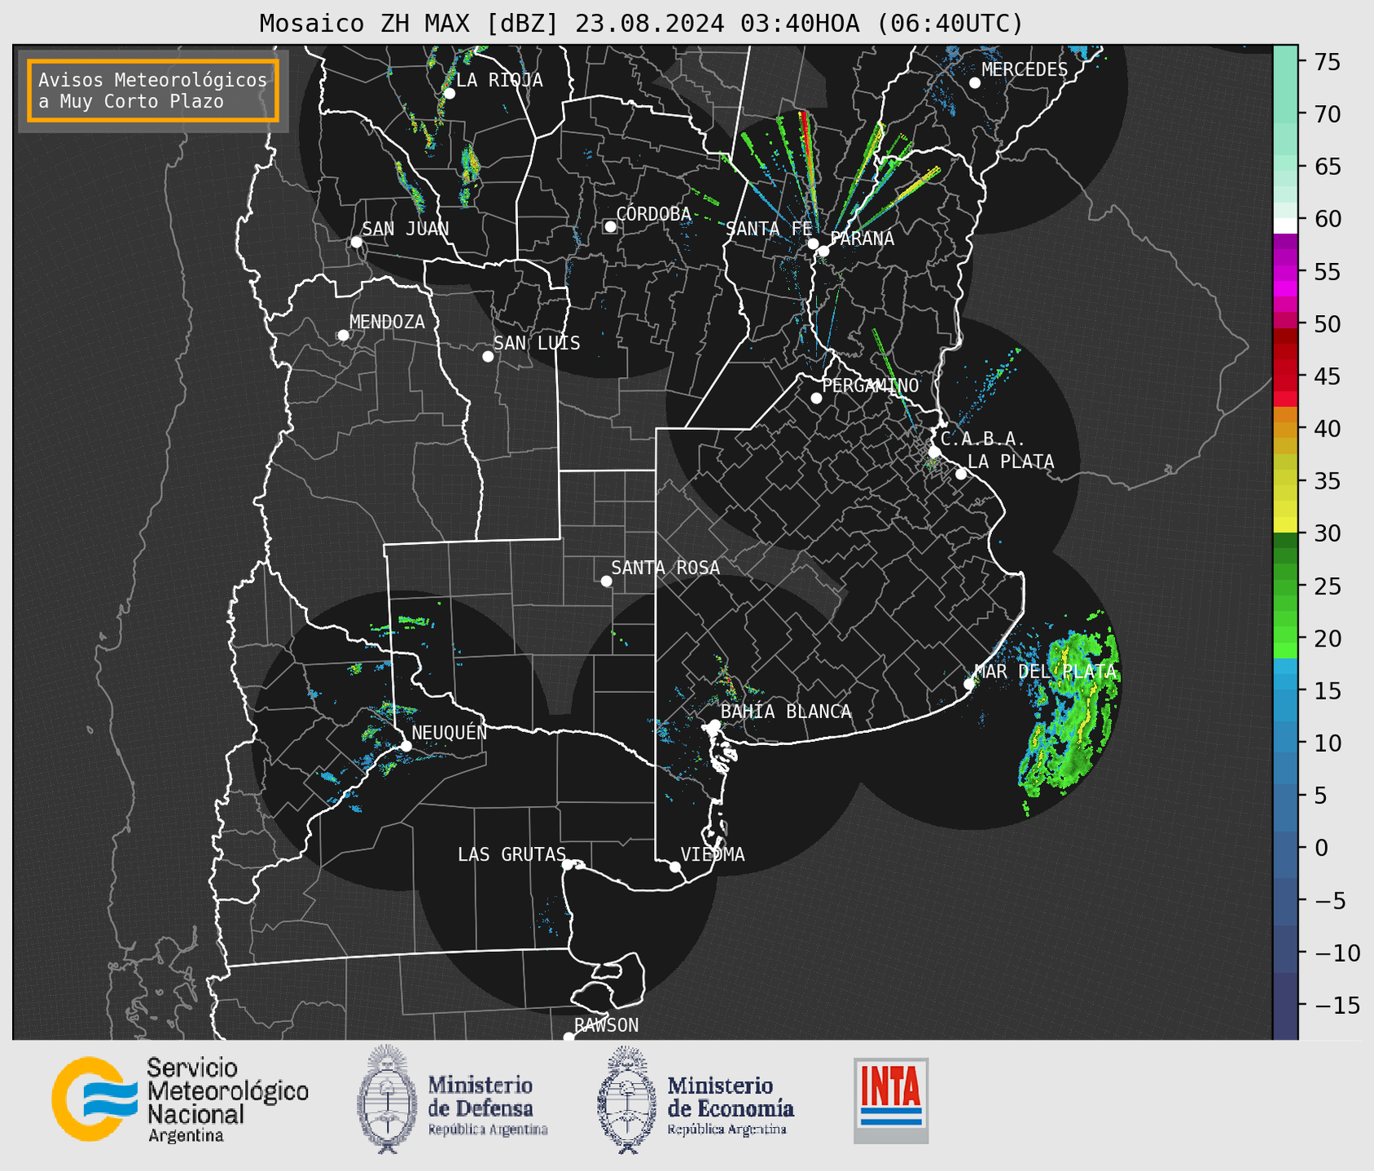Click the 45 dBZ red band on color scale
This screenshot has height=1171, width=1374.
(x=1285, y=376)
